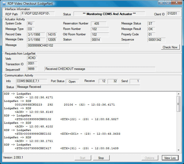184x164 pixels.
Task: Click the Record Date field 3/1/1998
Action: tap(36, 35)
